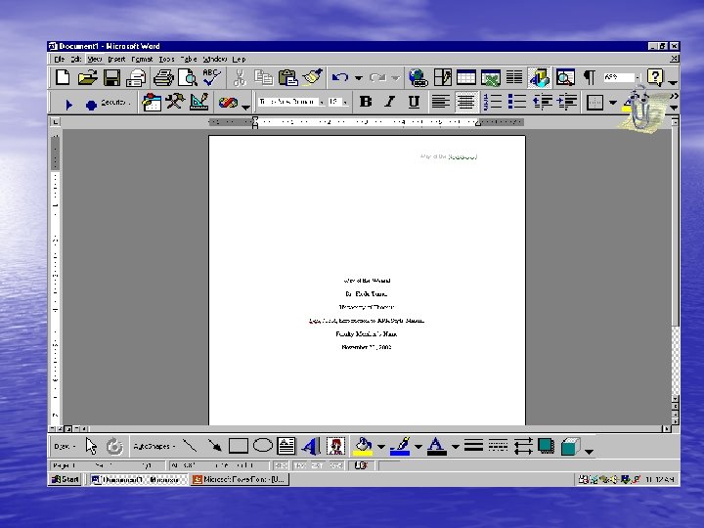Show or hide paragraph marks
704x528 pixels.
[589, 77]
